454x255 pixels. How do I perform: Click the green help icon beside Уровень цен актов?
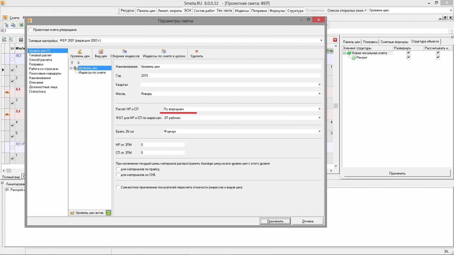108,213
